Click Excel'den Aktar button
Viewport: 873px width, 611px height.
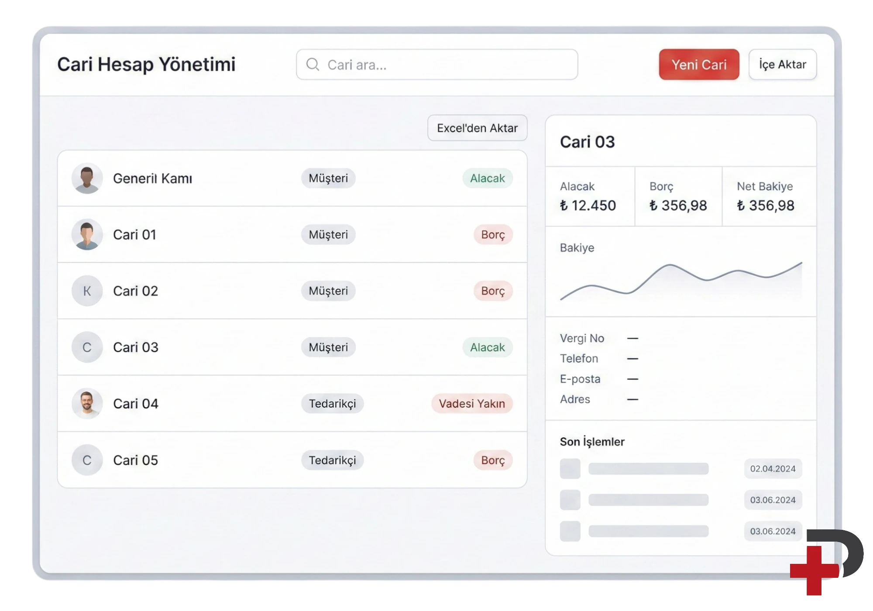click(477, 128)
